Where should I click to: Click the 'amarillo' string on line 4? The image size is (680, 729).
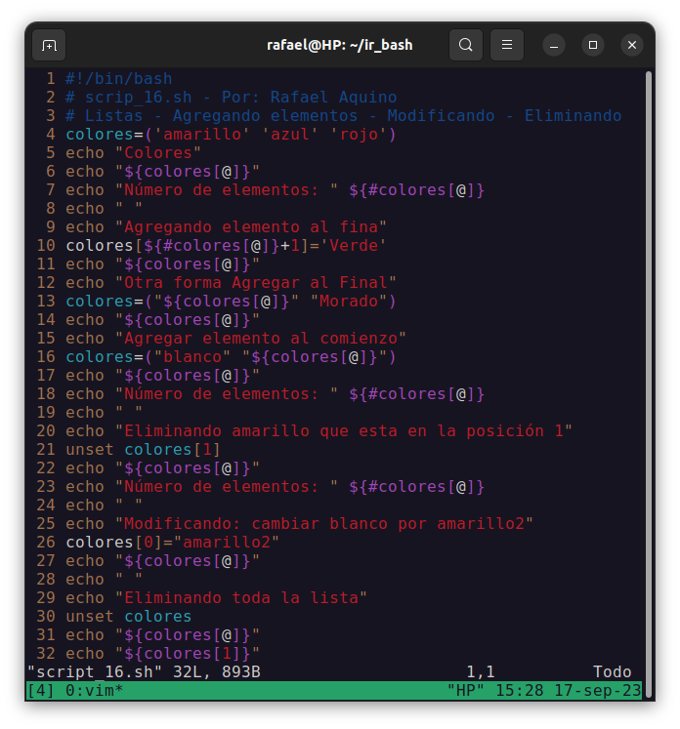[x=201, y=135]
